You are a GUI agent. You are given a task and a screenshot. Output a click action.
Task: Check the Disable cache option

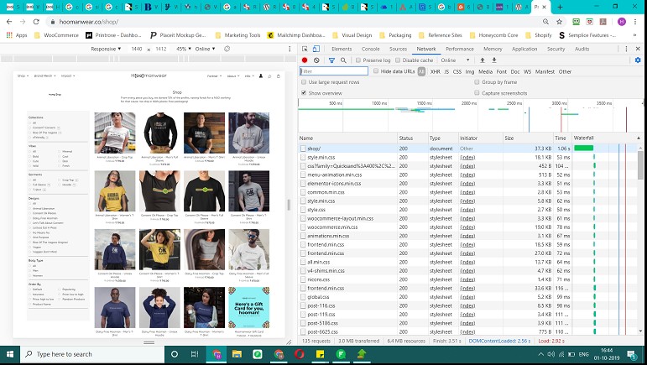[399, 60]
